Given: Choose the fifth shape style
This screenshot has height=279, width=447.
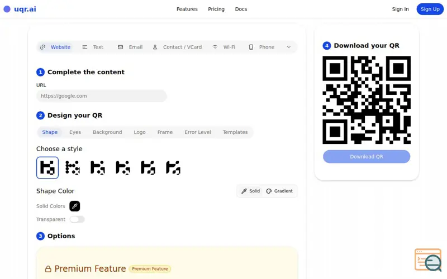Looking at the screenshot, I should (x=148, y=167).
